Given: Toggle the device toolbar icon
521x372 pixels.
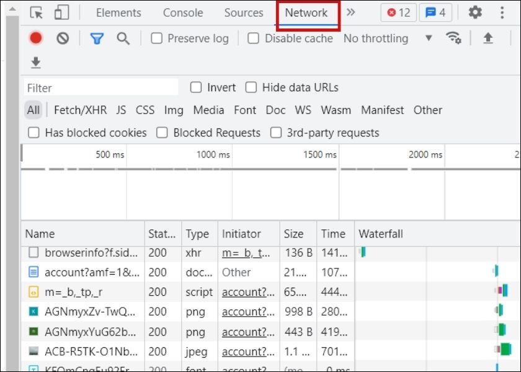Looking at the screenshot, I should [61, 13].
